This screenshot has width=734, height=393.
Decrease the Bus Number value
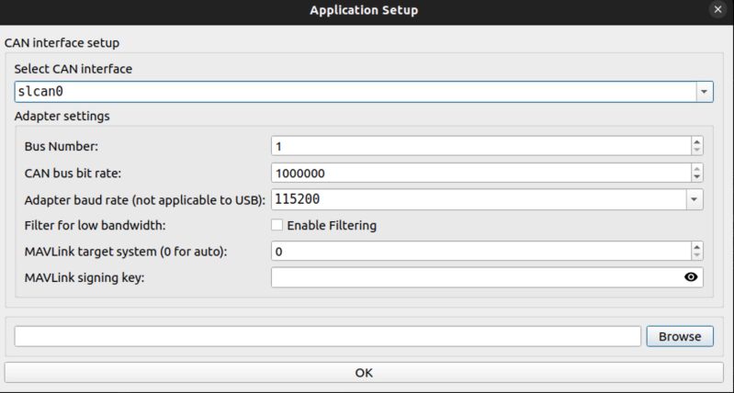pos(697,151)
